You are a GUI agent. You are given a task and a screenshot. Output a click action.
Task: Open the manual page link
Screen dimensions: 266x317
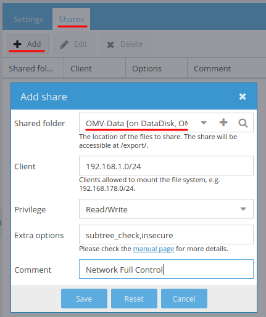tap(154, 249)
